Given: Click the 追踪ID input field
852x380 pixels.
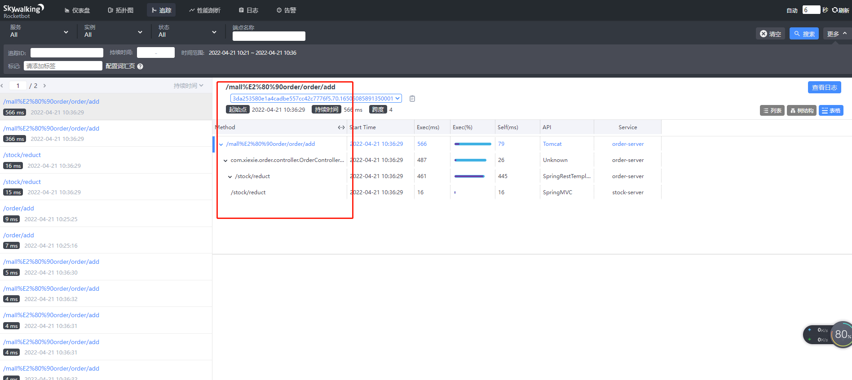Looking at the screenshot, I should pyautogui.click(x=67, y=52).
